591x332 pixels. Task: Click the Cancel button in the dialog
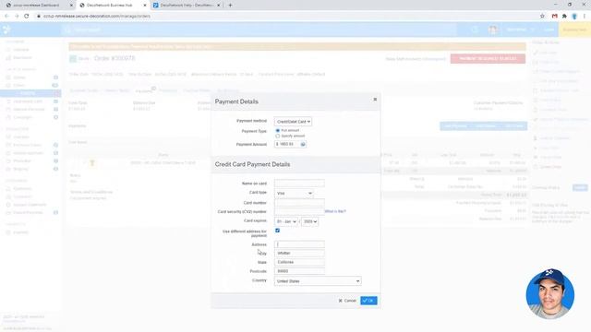point(347,301)
